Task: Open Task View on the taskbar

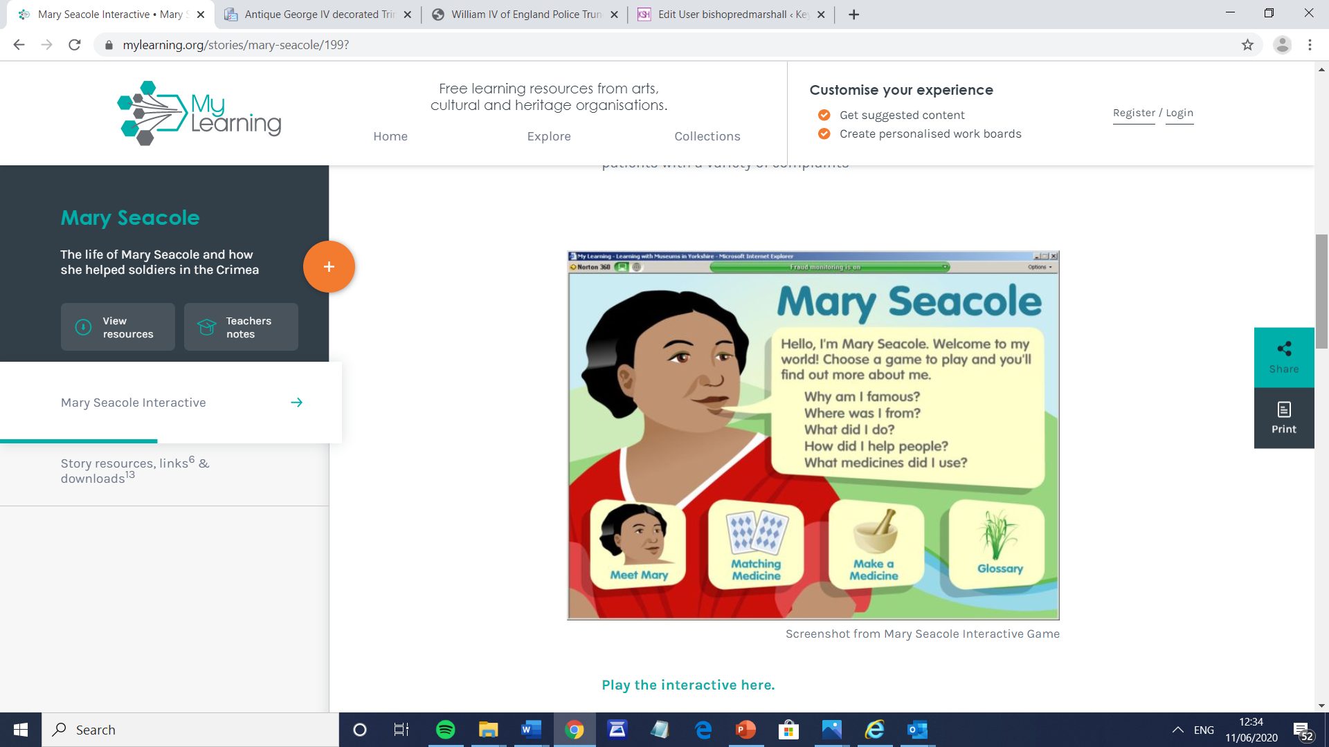Action: point(401,730)
